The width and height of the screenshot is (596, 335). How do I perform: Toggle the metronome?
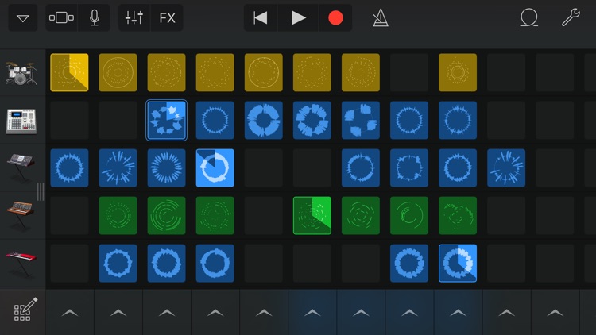pyautogui.click(x=381, y=17)
